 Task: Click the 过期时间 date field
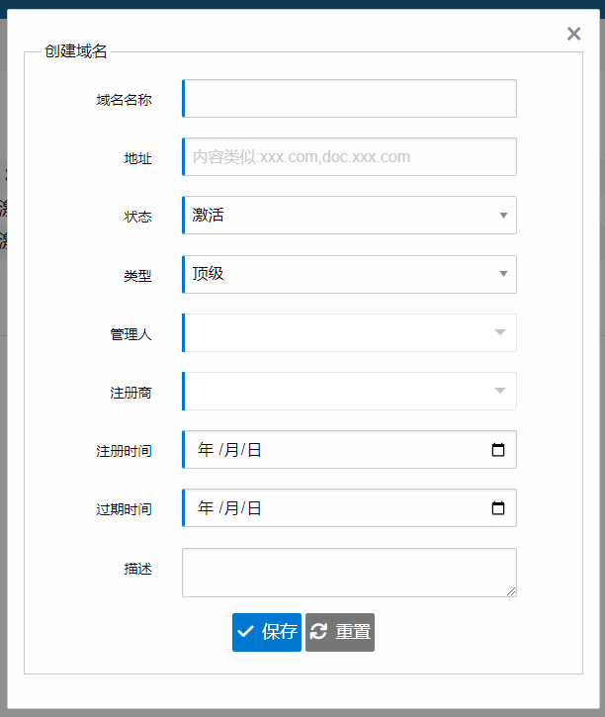click(350, 508)
